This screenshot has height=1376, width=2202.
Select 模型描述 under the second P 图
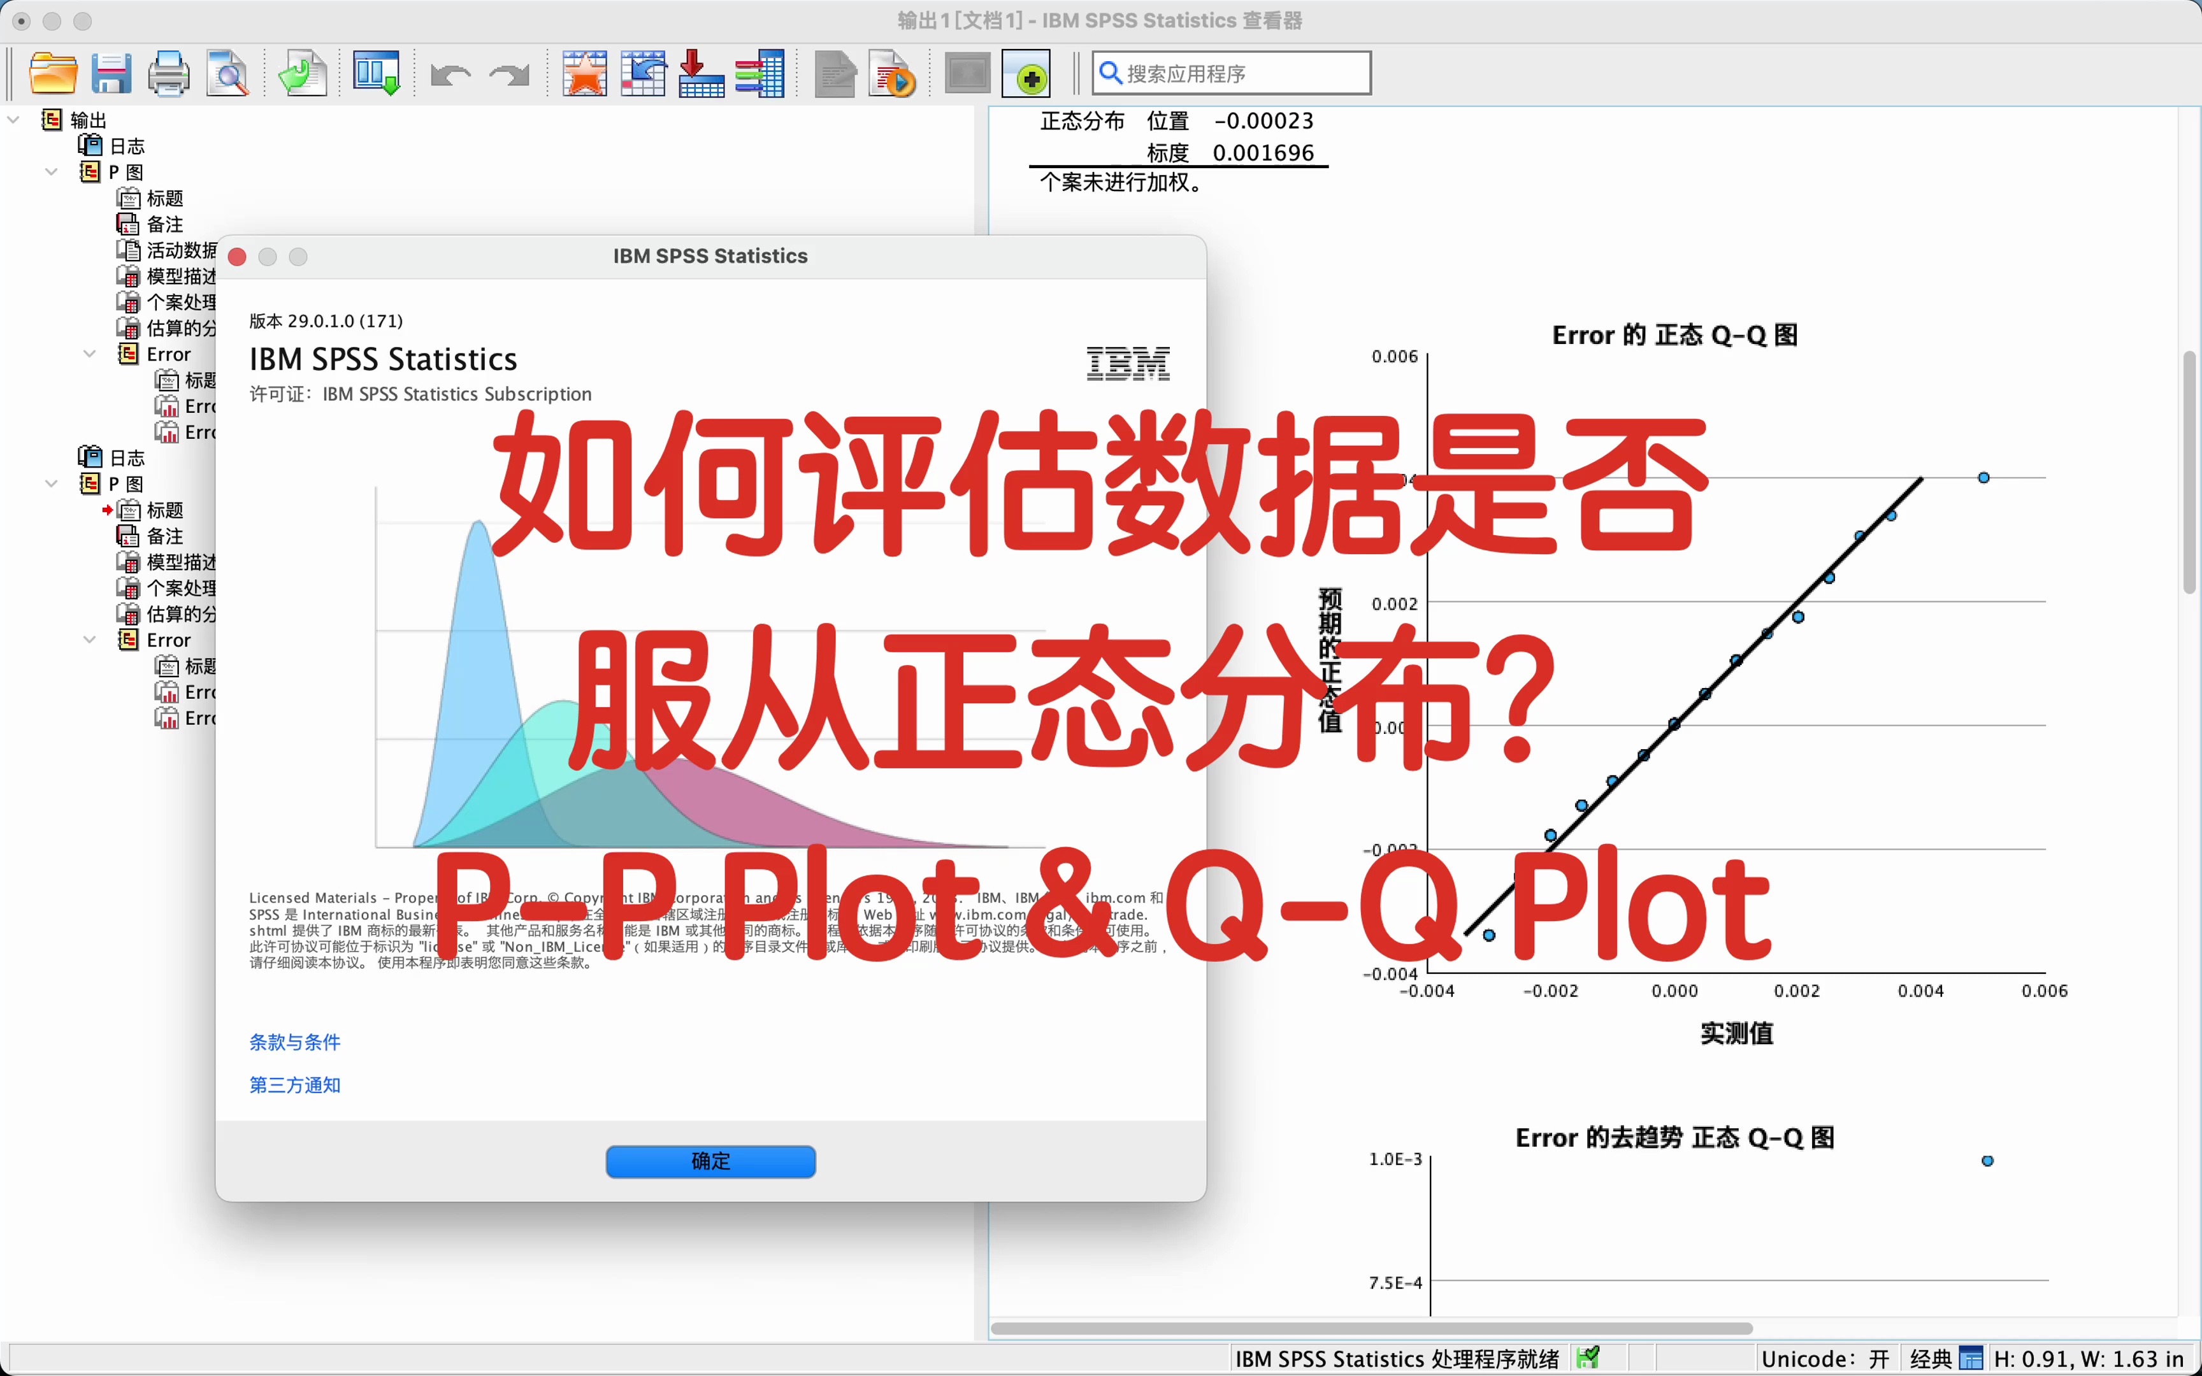tap(166, 561)
